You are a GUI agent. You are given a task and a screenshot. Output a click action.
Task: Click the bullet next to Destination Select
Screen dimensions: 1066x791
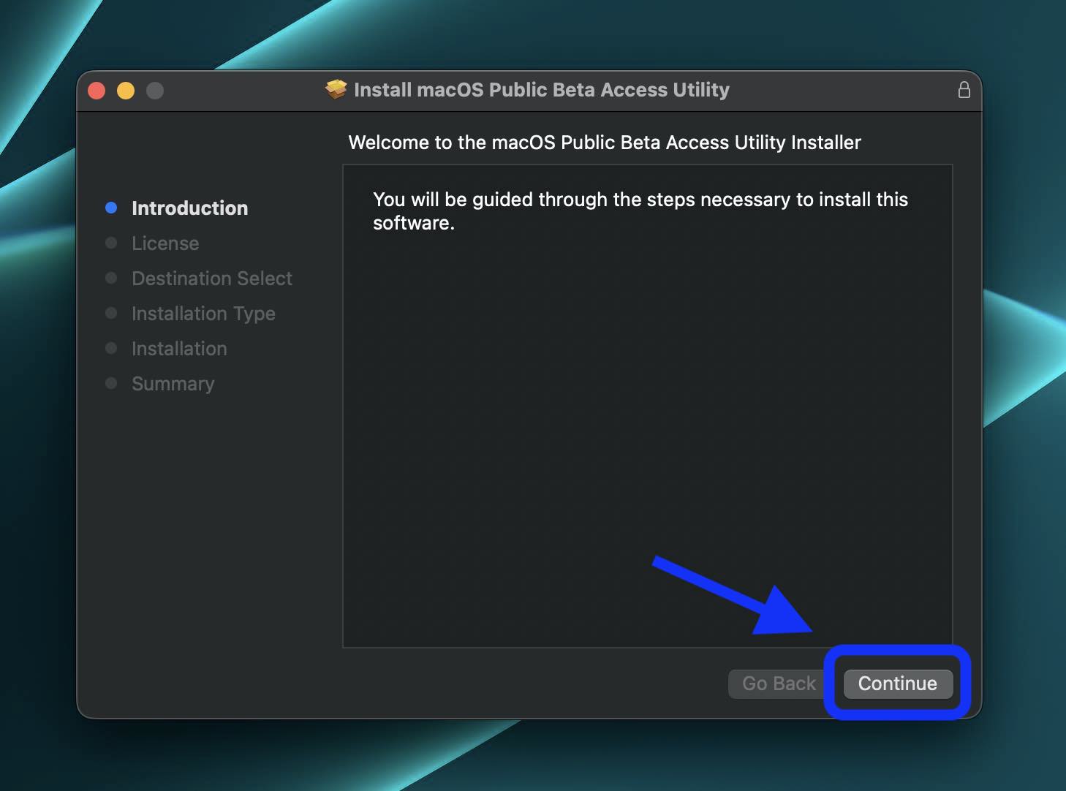point(111,278)
